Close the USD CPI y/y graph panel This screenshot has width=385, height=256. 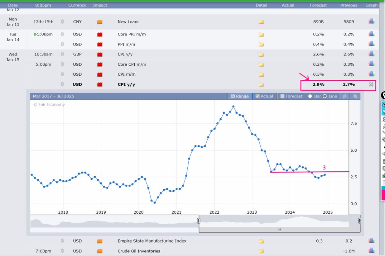click(371, 85)
